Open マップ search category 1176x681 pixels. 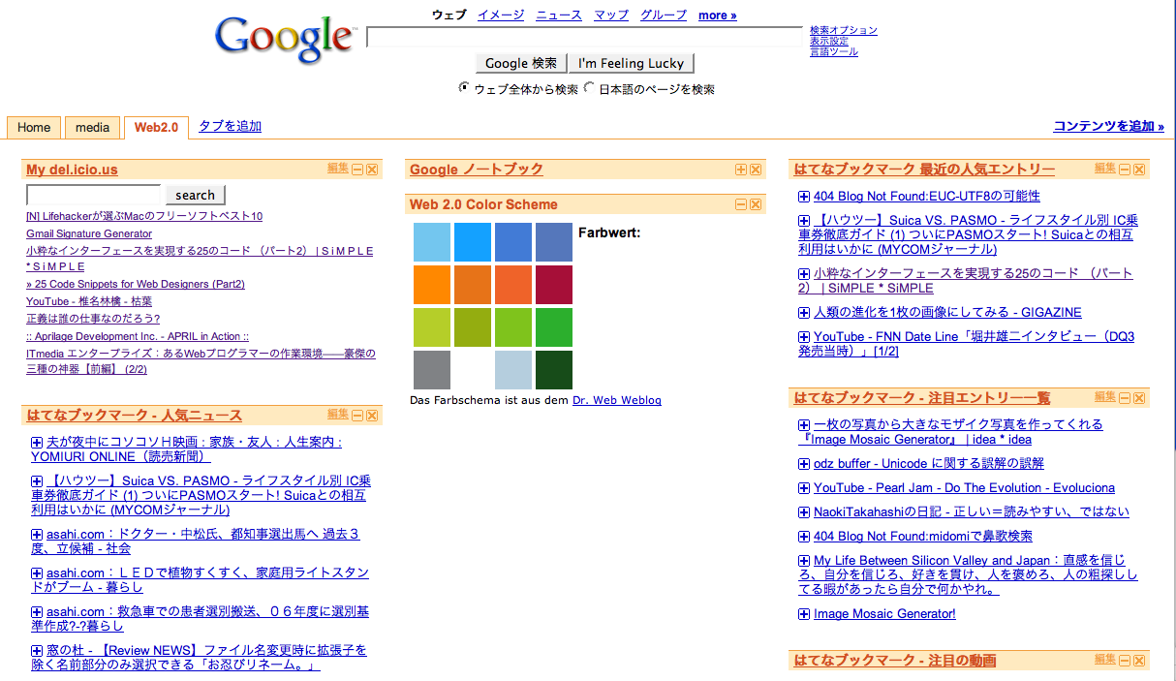pyautogui.click(x=611, y=15)
